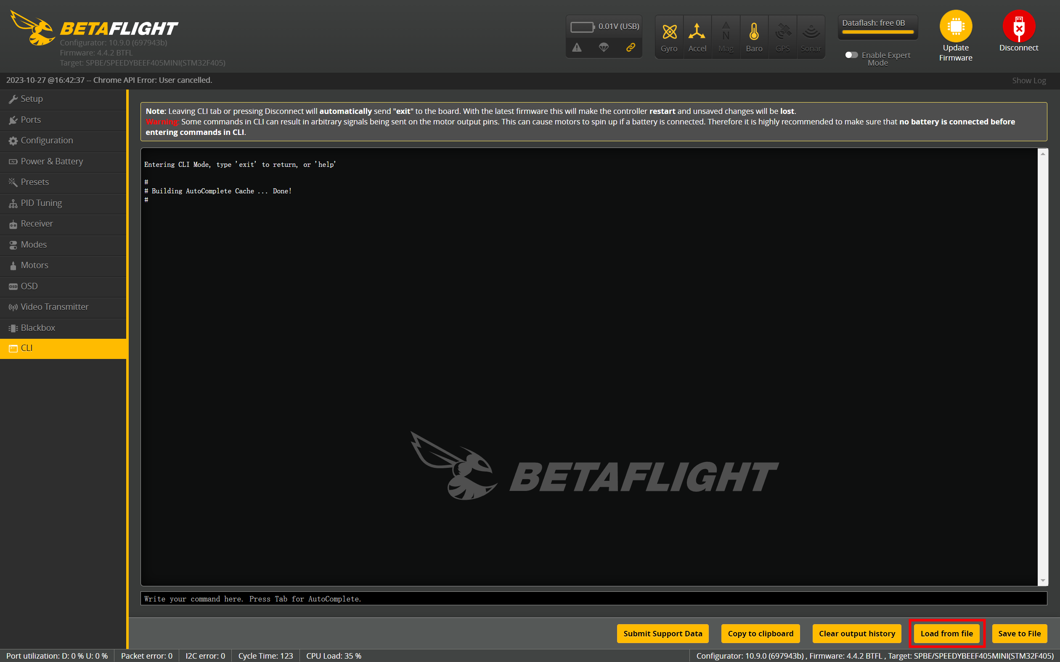Screen dimensions: 1060x662
Task: Open the Blackbox tab
Action: (x=63, y=328)
